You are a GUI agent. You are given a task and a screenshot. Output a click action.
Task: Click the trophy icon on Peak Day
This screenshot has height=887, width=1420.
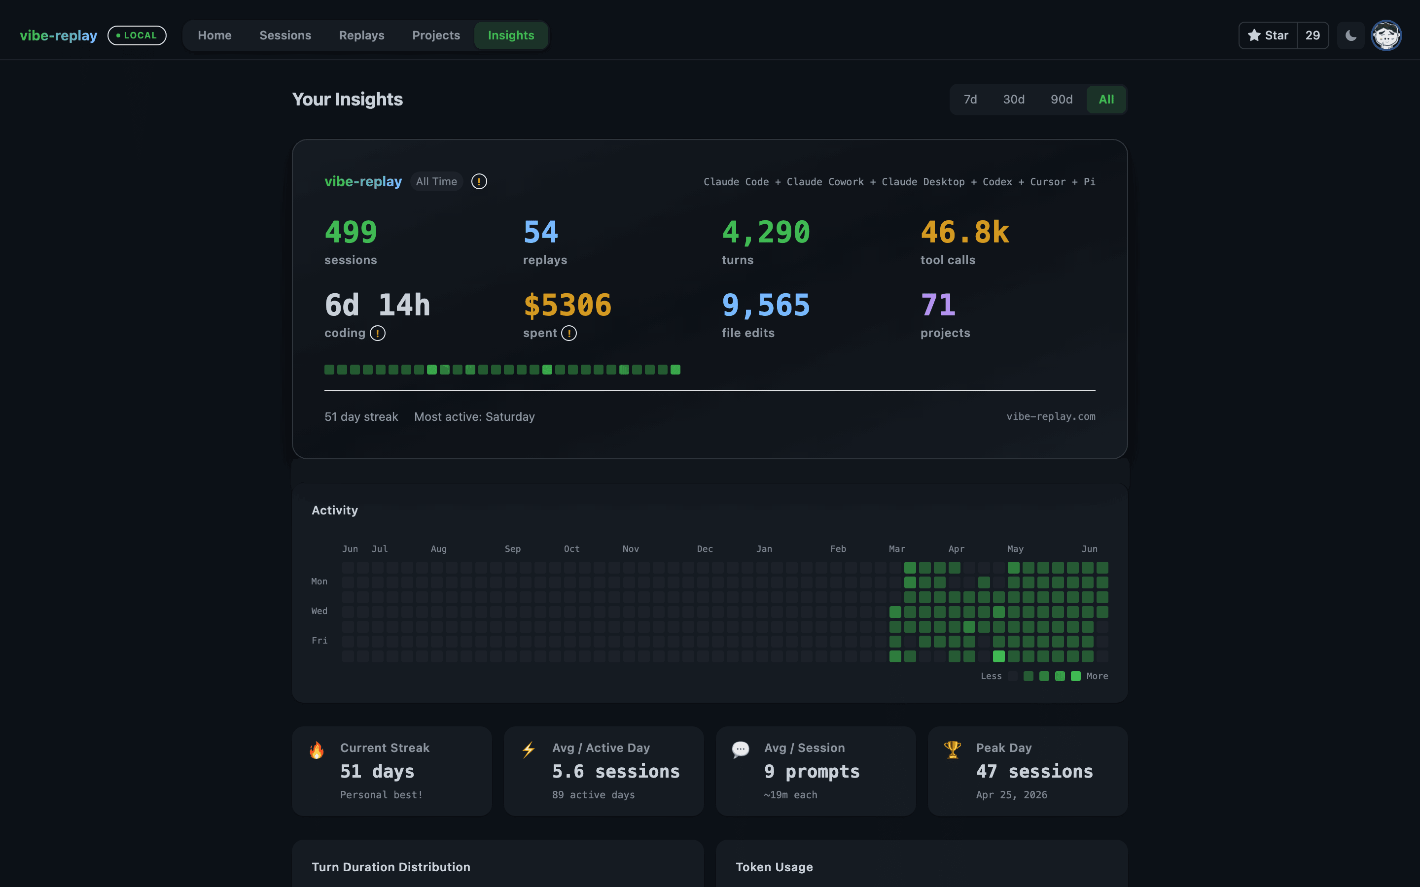953,750
